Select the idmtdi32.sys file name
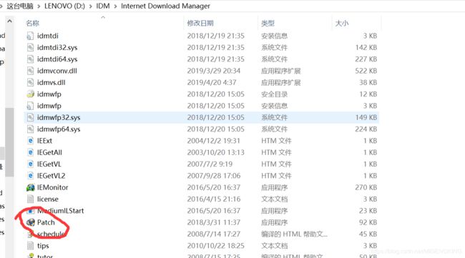The width and height of the screenshot is (465, 258). 57,47
